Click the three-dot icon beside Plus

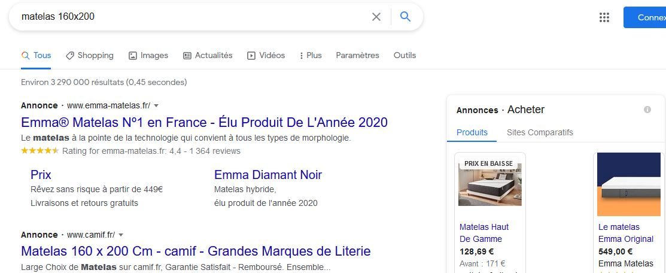click(301, 56)
